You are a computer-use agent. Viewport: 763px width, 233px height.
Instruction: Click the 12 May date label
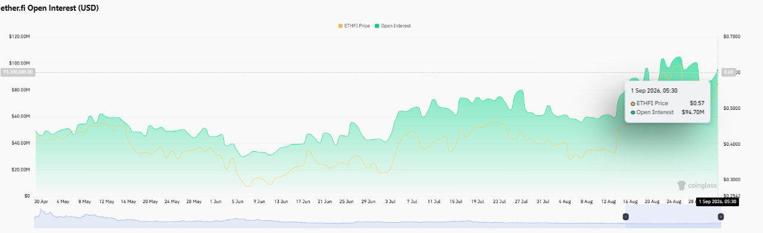[x=106, y=202]
